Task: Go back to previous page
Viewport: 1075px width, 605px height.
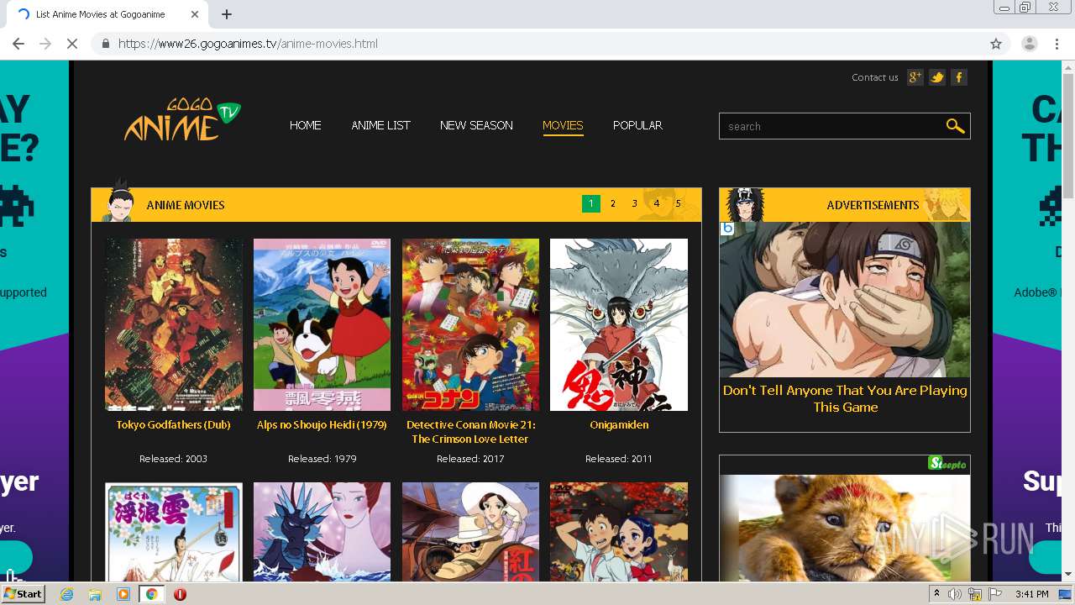Action: [18, 44]
